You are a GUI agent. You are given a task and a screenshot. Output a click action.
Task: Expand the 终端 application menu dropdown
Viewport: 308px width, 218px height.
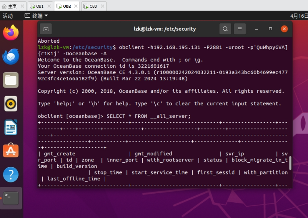click(x=36, y=16)
